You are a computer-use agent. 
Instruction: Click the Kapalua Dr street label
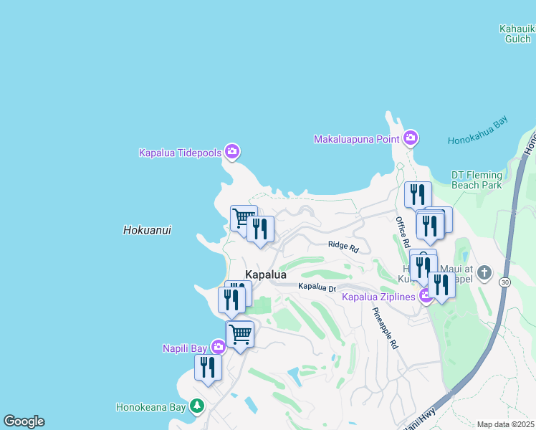click(x=317, y=287)
